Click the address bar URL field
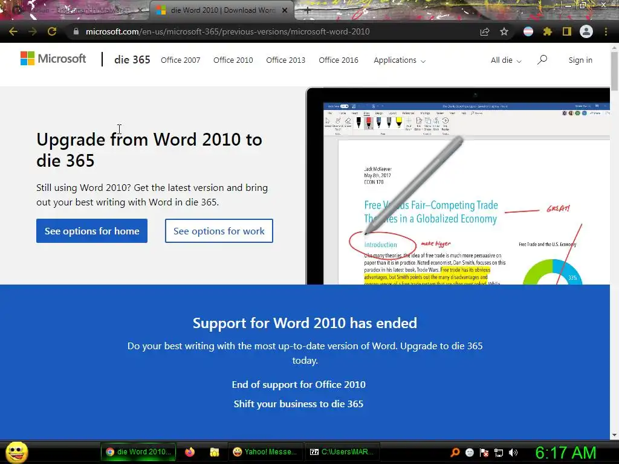The height and width of the screenshot is (464, 619). point(273,31)
